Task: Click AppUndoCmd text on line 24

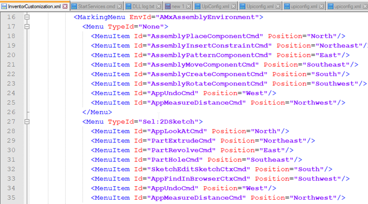Action: click(x=173, y=93)
